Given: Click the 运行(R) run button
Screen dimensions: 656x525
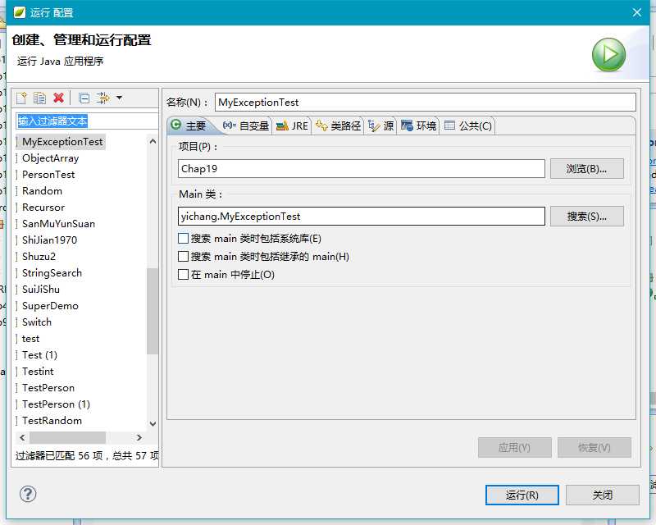Looking at the screenshot, I should 522,495.
